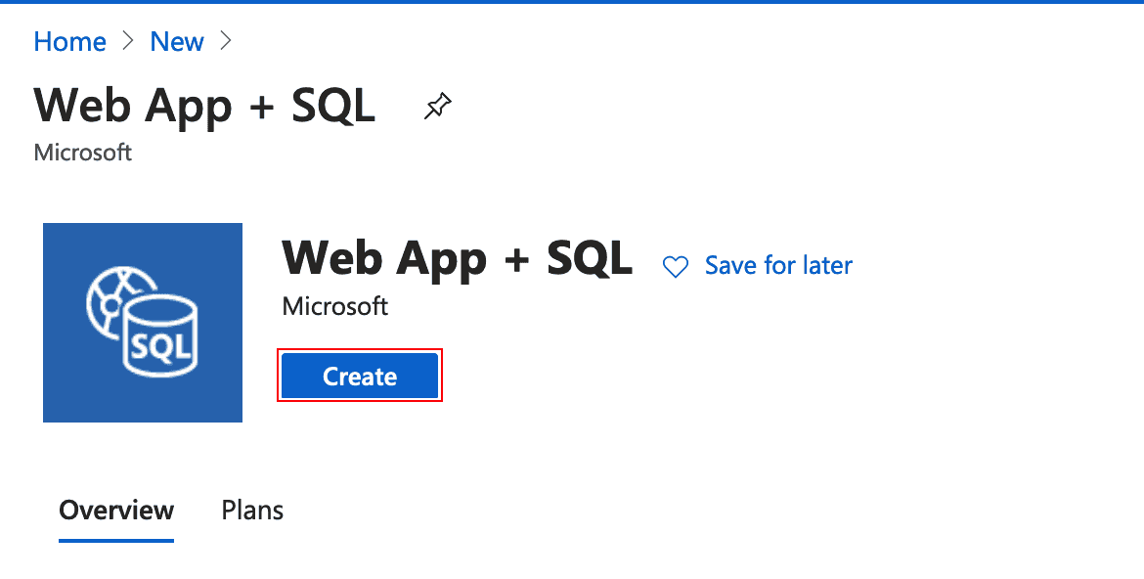Select Microsoft publisher text under page title

[x=82, y=153]
